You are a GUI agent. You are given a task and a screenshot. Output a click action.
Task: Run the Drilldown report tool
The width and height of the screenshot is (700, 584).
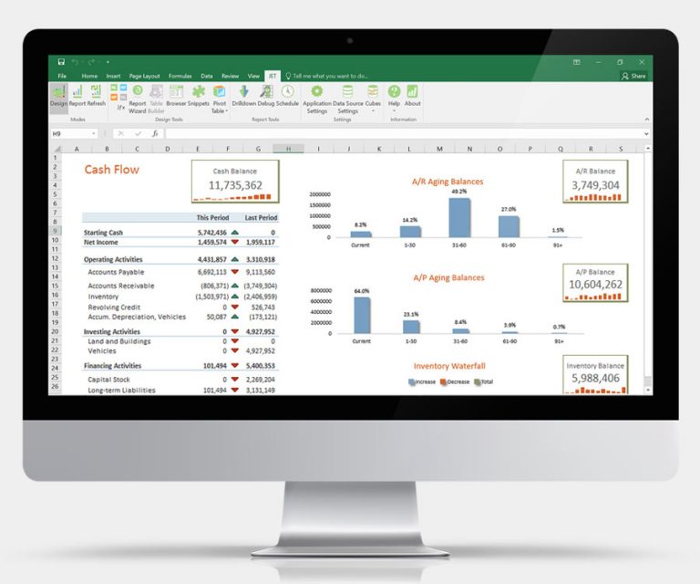click(x=244, y=96)
